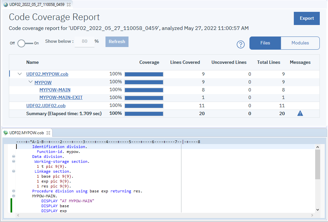Screen dimensions: 328x222
Task: Click the globe icon on the coverage report tab
Action: tap(6, 5)
